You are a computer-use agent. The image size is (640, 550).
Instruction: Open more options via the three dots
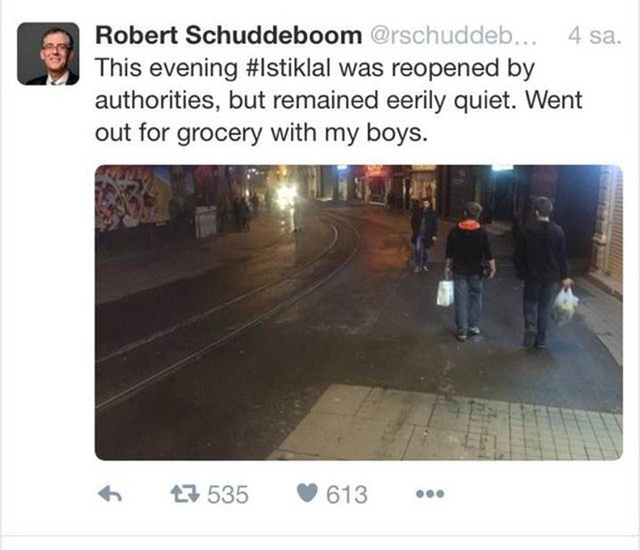tap(430, 494)
